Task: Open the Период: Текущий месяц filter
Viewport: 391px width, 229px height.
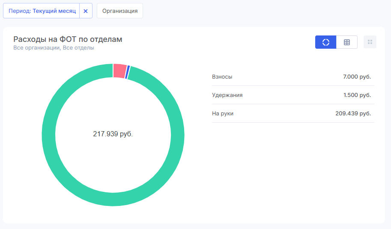Action: 42,11
